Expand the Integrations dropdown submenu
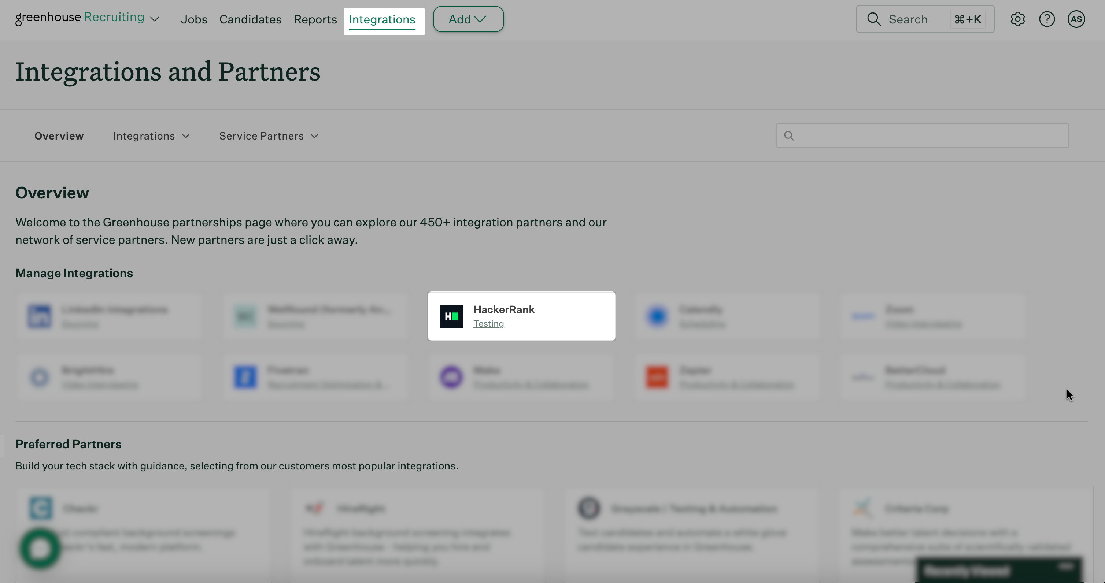This screenshot has height=583, width=1105. tap(151, 136)
